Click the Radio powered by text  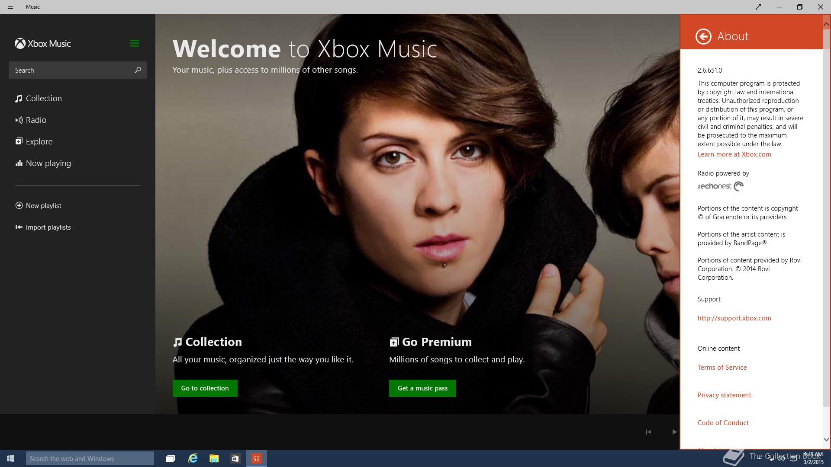tap(723, 173)
